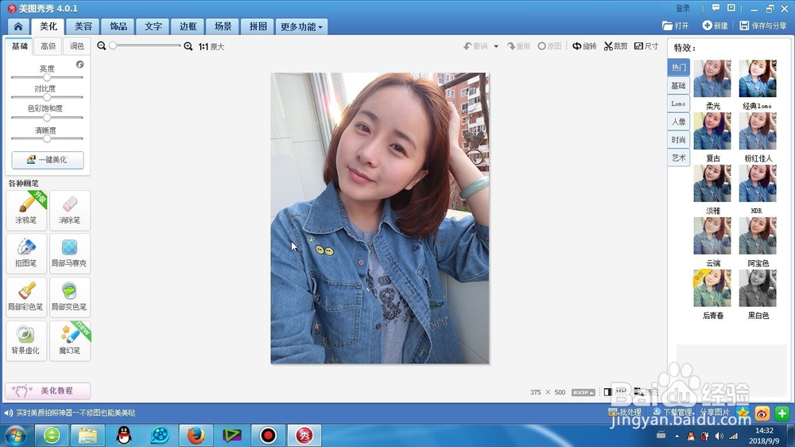
Task: Reset adjustments with the circular arrow icon
Action: (x=80, y=64)
